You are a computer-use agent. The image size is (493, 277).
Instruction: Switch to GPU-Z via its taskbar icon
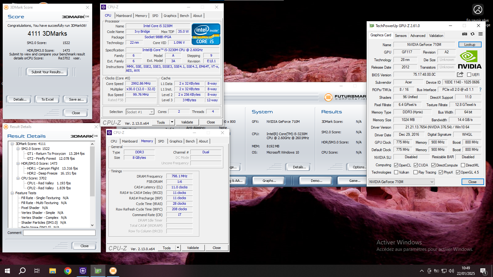[x=98, y=271]
